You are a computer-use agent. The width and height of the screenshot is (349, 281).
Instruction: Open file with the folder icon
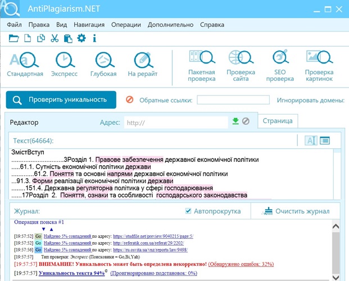14,38
